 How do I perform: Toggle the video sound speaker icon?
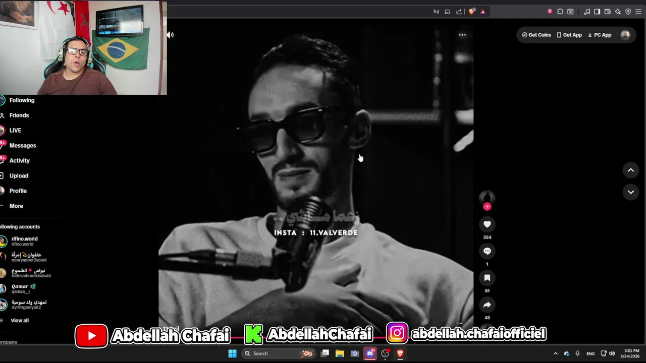(171, 35)
